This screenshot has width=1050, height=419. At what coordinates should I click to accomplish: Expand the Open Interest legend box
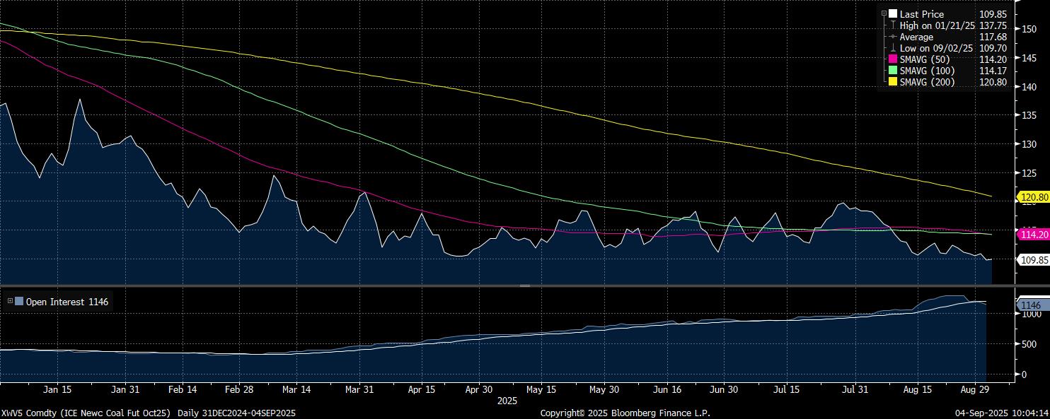(10, 302)
